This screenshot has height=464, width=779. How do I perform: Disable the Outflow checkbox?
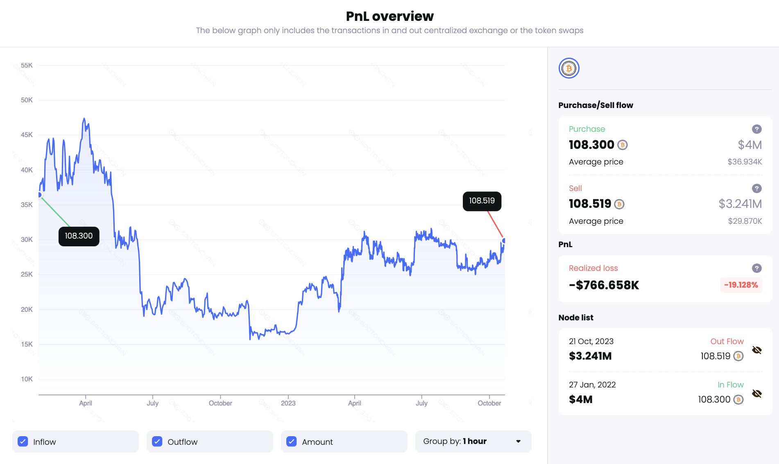(x=157, y=441)
